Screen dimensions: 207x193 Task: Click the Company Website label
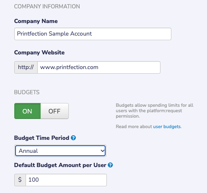[39, 53]
